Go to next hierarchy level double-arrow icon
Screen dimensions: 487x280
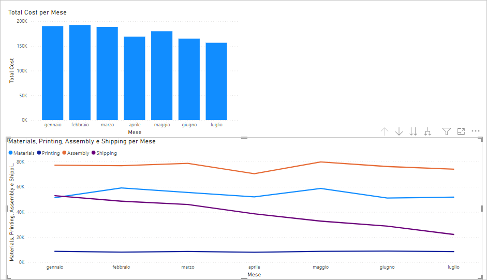(413, 131)
